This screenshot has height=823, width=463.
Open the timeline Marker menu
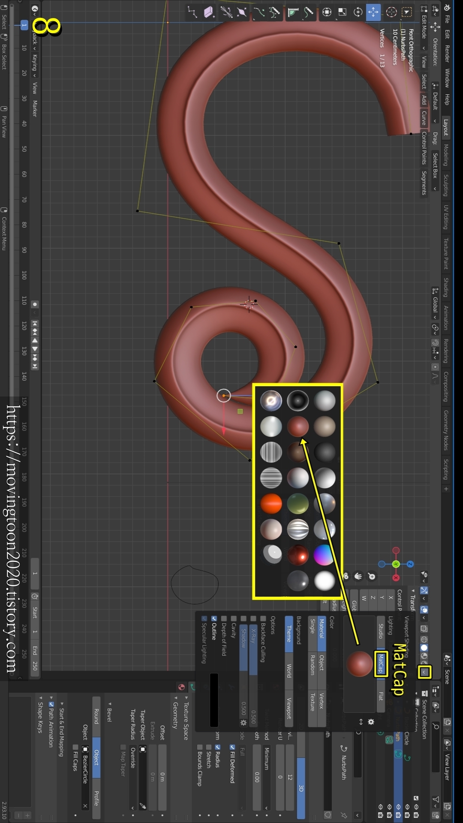pyautogui.click(x=35, y=108)
